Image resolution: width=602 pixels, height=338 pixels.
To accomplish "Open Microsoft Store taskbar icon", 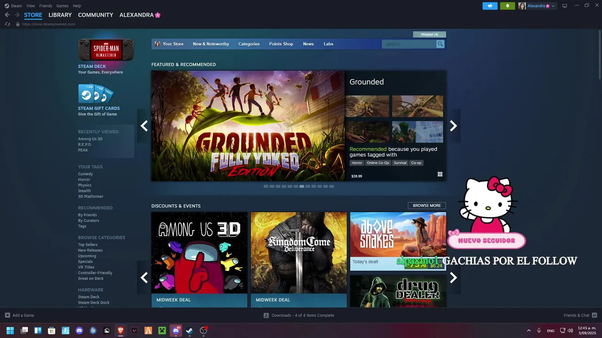I will (52, 330).
